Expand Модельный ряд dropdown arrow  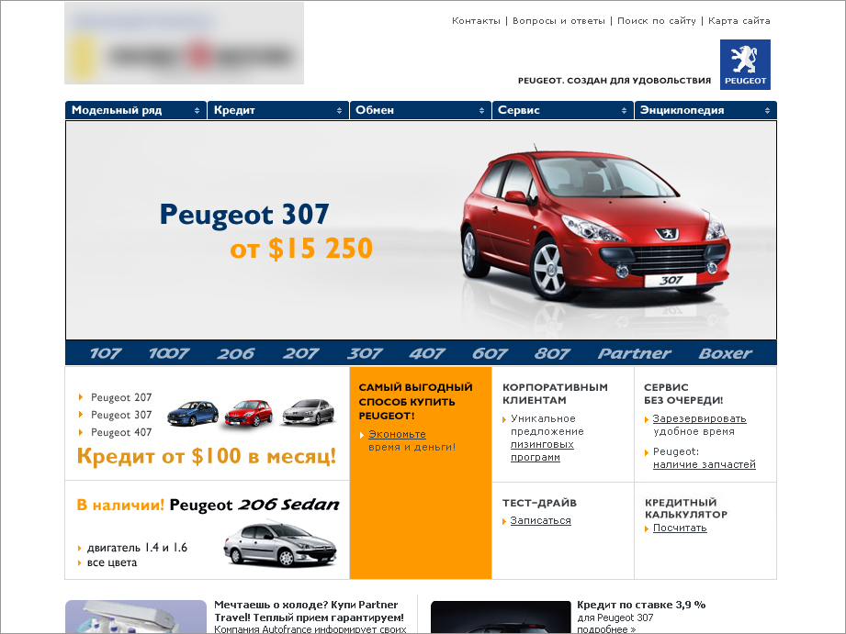pos(197,110)
